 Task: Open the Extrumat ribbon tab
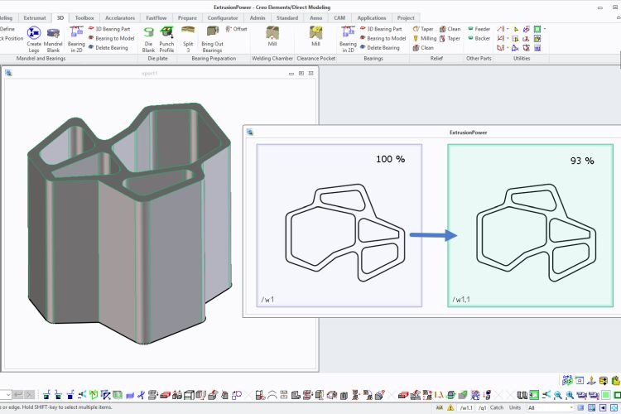click(35, 18)
